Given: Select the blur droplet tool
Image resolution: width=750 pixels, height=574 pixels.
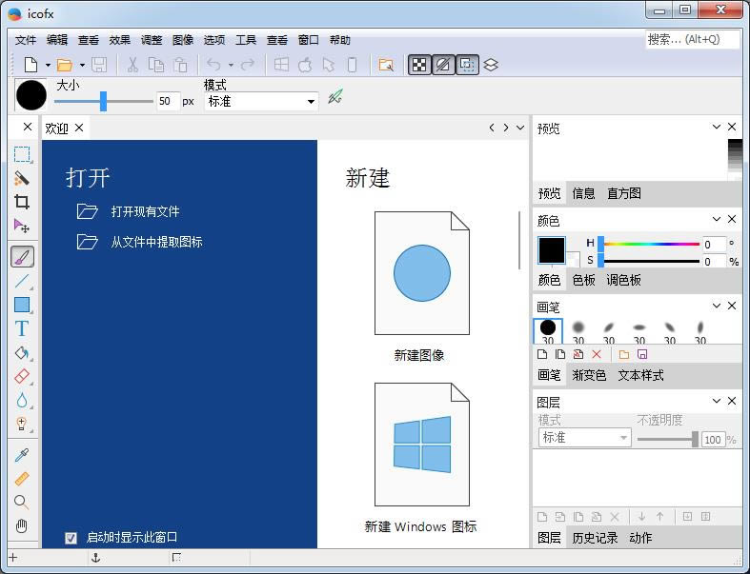Looking at the screenshot, I should click(x=22, y=400).
